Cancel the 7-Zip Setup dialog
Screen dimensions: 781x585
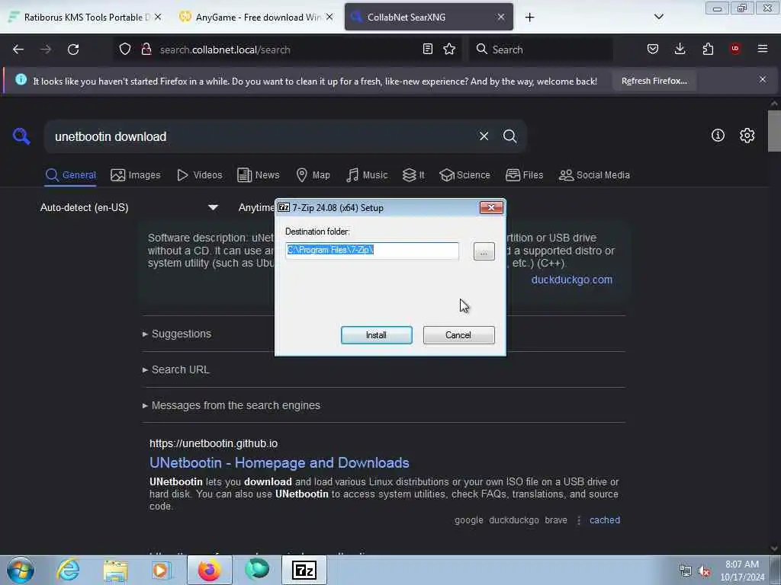(458, 335)
